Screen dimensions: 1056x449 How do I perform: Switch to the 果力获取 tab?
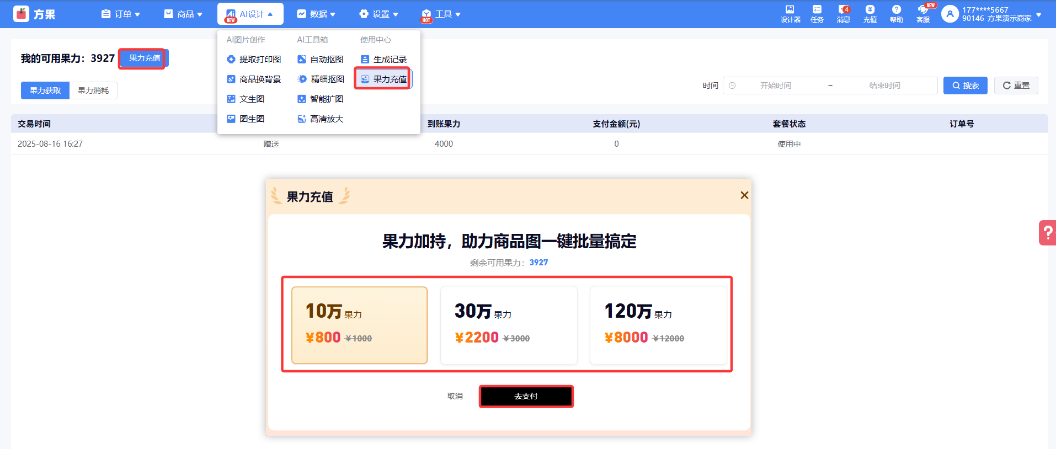coord(45,90)
